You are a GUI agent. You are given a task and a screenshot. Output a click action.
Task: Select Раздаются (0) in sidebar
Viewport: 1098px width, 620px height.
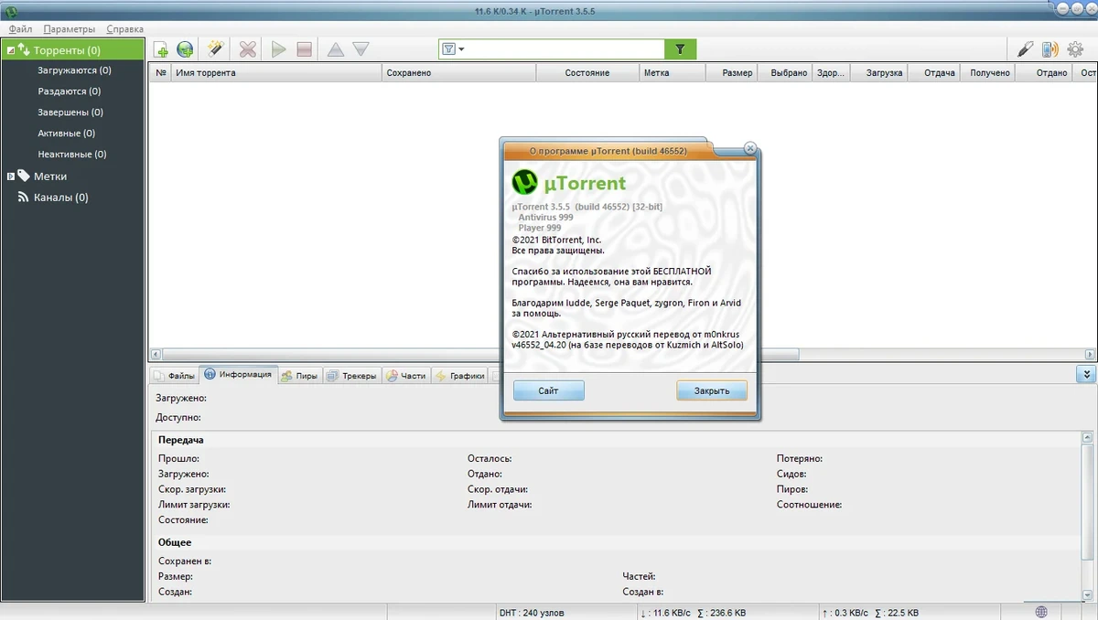click(x=69, y=91)
